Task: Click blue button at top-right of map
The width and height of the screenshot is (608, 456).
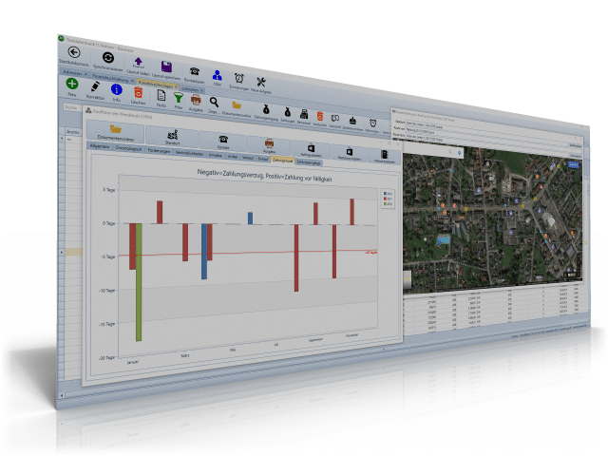Action: coord(574,164)
